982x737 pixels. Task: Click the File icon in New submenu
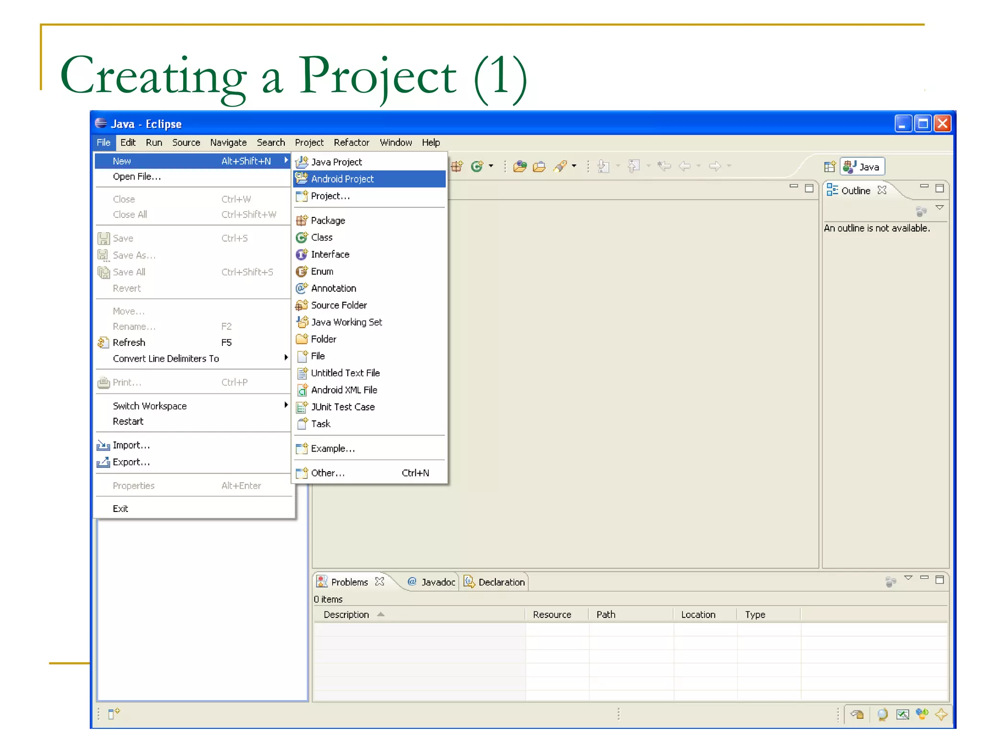(302, 356)
